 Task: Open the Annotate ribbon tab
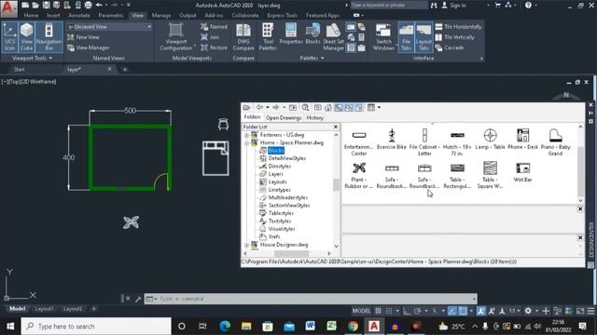coord(78,16)
